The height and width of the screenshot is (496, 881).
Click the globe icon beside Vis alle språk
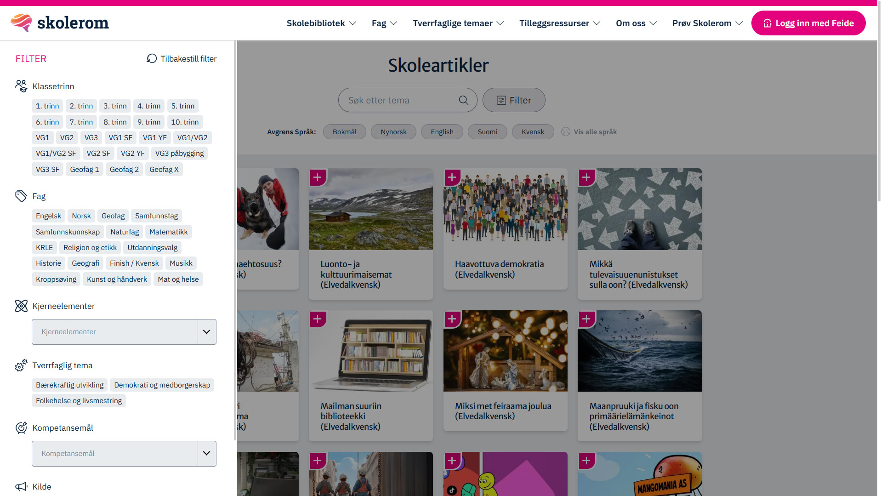(565, 131)
